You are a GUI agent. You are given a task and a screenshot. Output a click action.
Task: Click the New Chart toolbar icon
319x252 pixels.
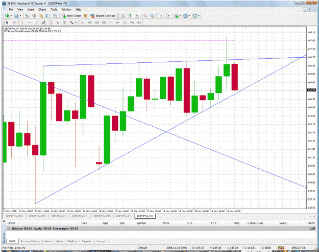point(7,16)
